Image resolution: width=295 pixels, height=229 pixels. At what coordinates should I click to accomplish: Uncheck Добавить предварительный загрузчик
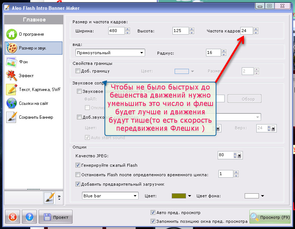coord(78,184)
